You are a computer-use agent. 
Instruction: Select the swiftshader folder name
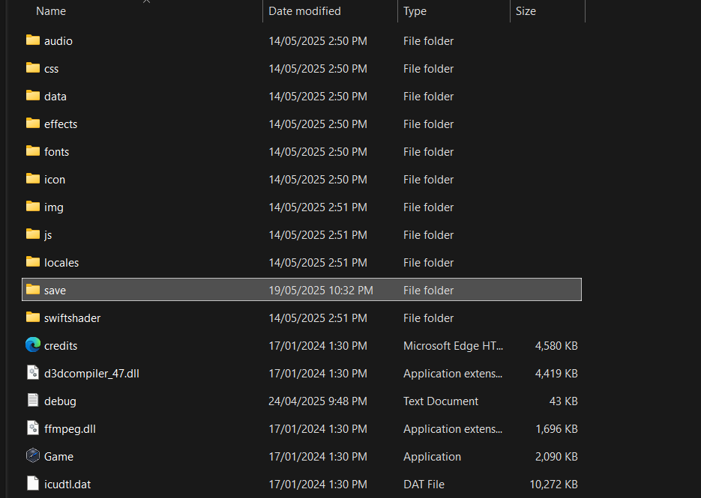pos(73,318)
